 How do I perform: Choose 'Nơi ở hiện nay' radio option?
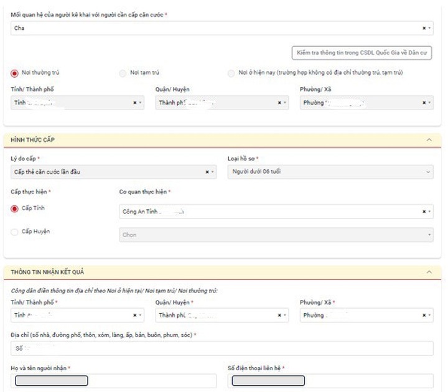coord(231,73)
